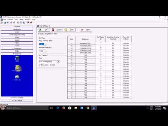The width and height of the screenshot is (168, 126).
Task: Click Fixed Bell Pattern cell for jack 01
Action: 126,43
